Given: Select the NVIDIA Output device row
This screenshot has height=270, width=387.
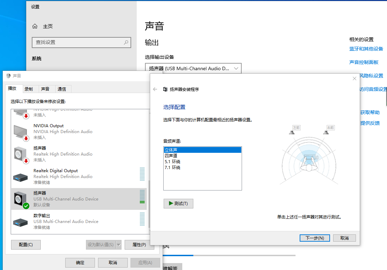Looking at the screenshot, I should coord(79,132).
